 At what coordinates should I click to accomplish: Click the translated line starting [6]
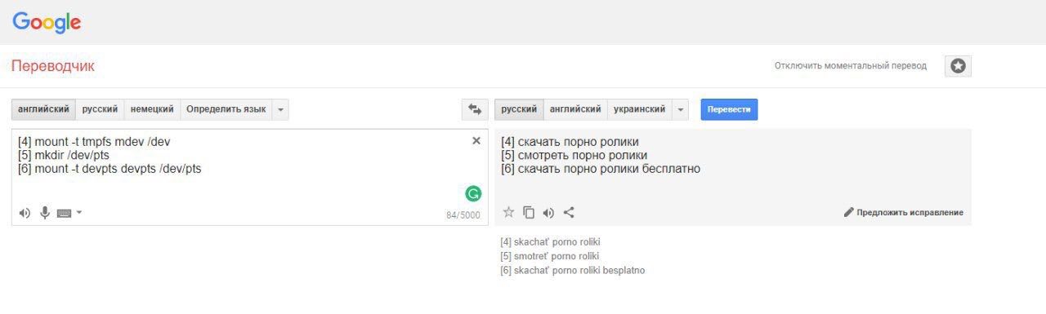(601, 169)
